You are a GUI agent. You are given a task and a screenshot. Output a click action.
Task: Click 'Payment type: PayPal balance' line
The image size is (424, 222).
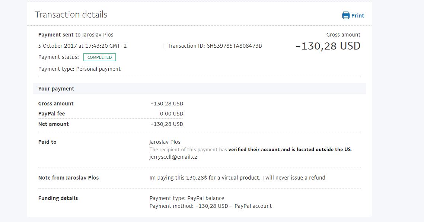tap(187, 198)
